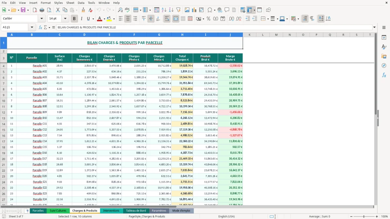Click the zoom slider in the status bar
Screen dimensions: 390x219
tap(364, 216)
